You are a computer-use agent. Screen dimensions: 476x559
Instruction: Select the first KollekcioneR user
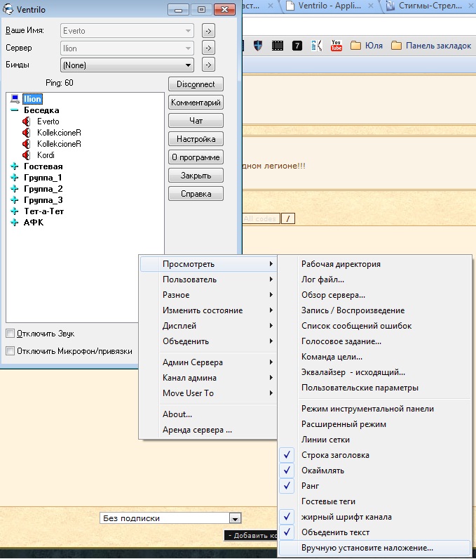pos(59,133)
